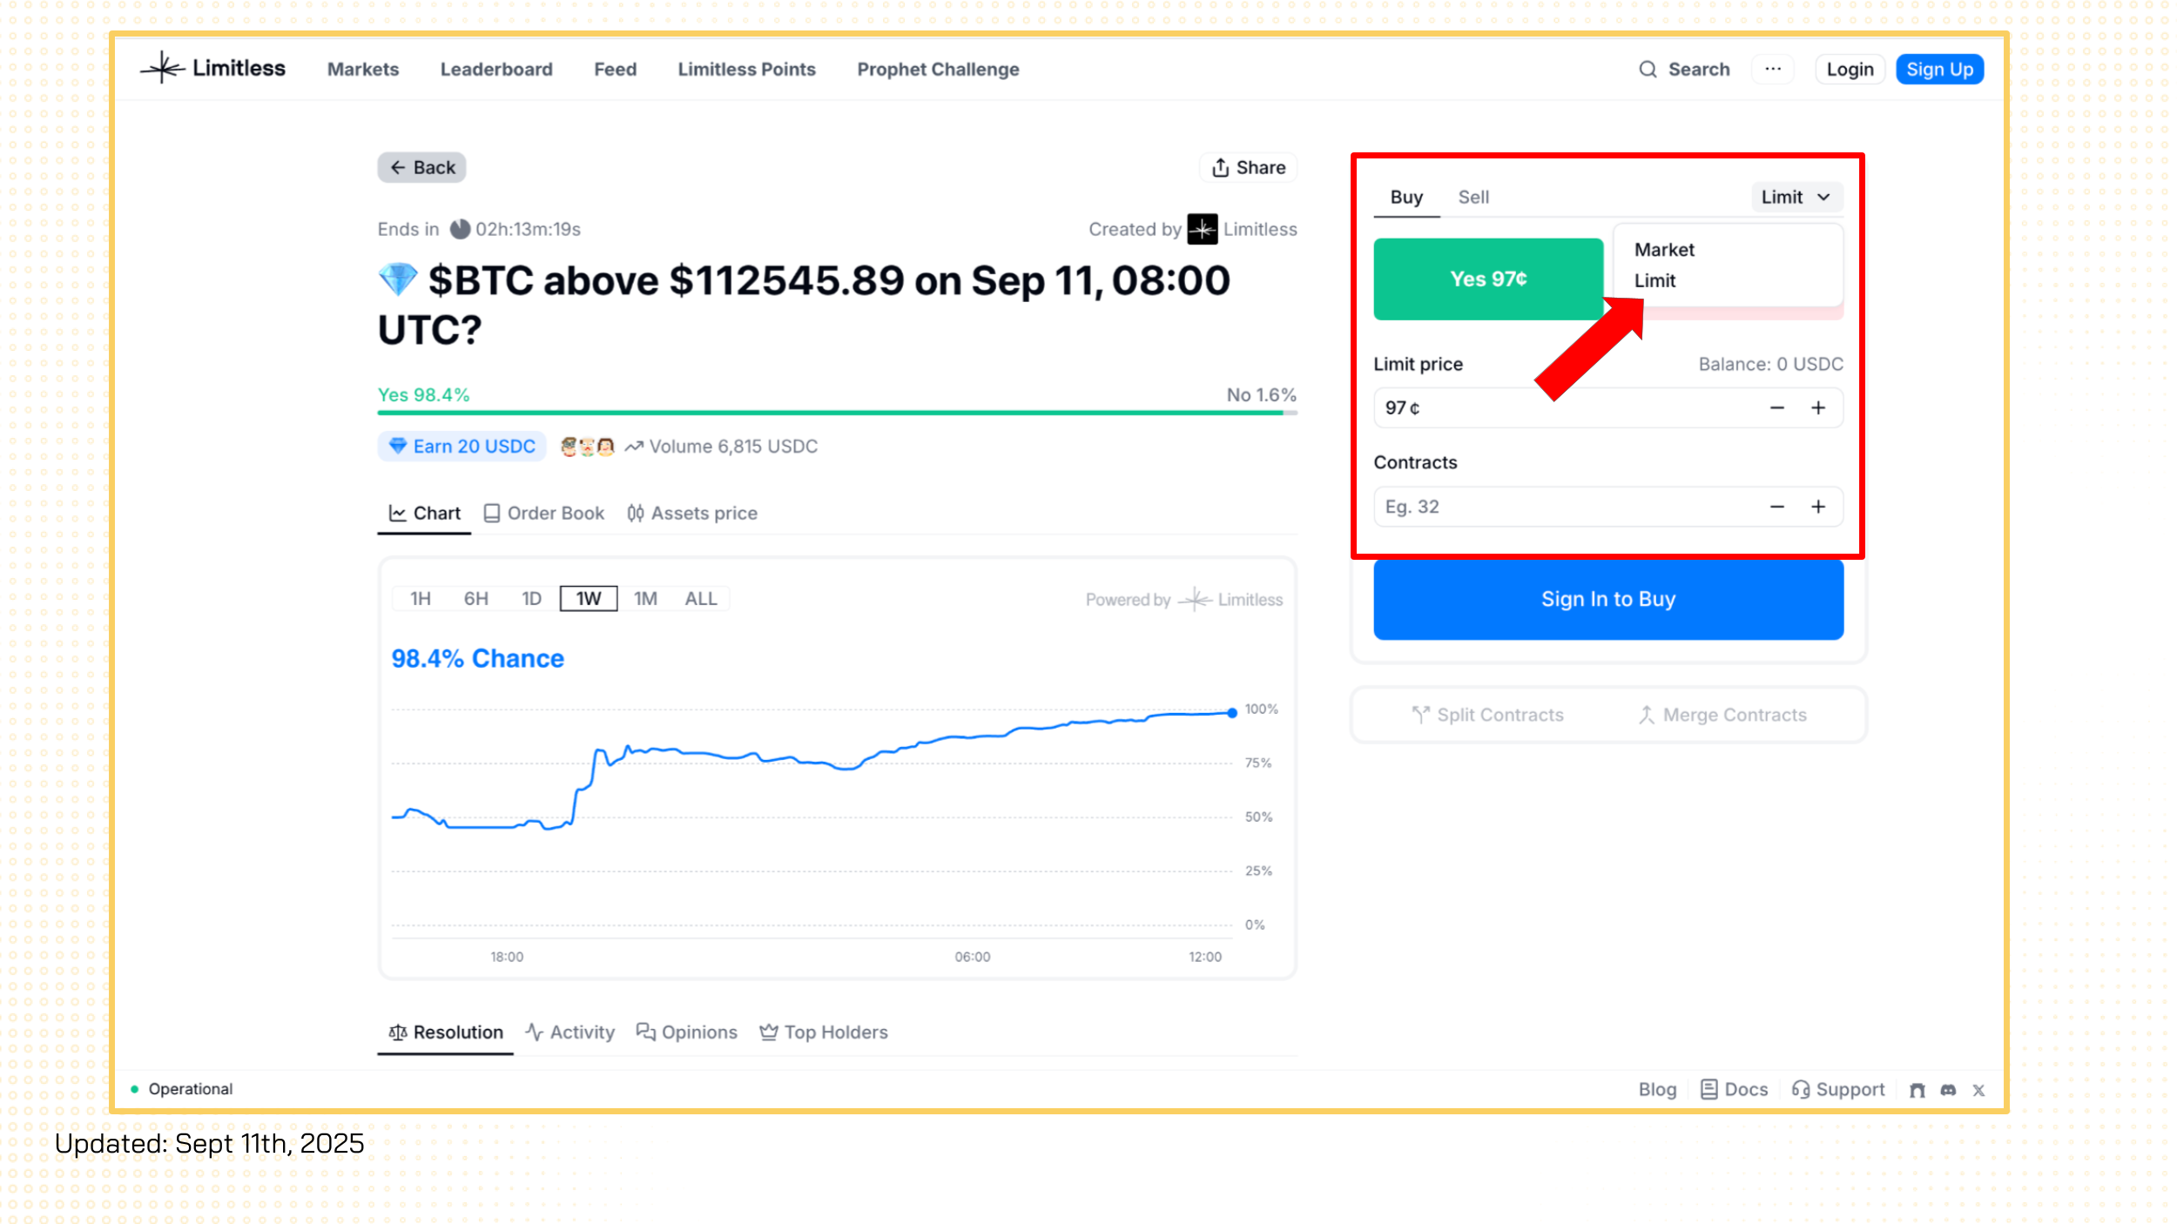Increase limit price with plus icon
2177x1224 pixels.
coord(1818,407)
